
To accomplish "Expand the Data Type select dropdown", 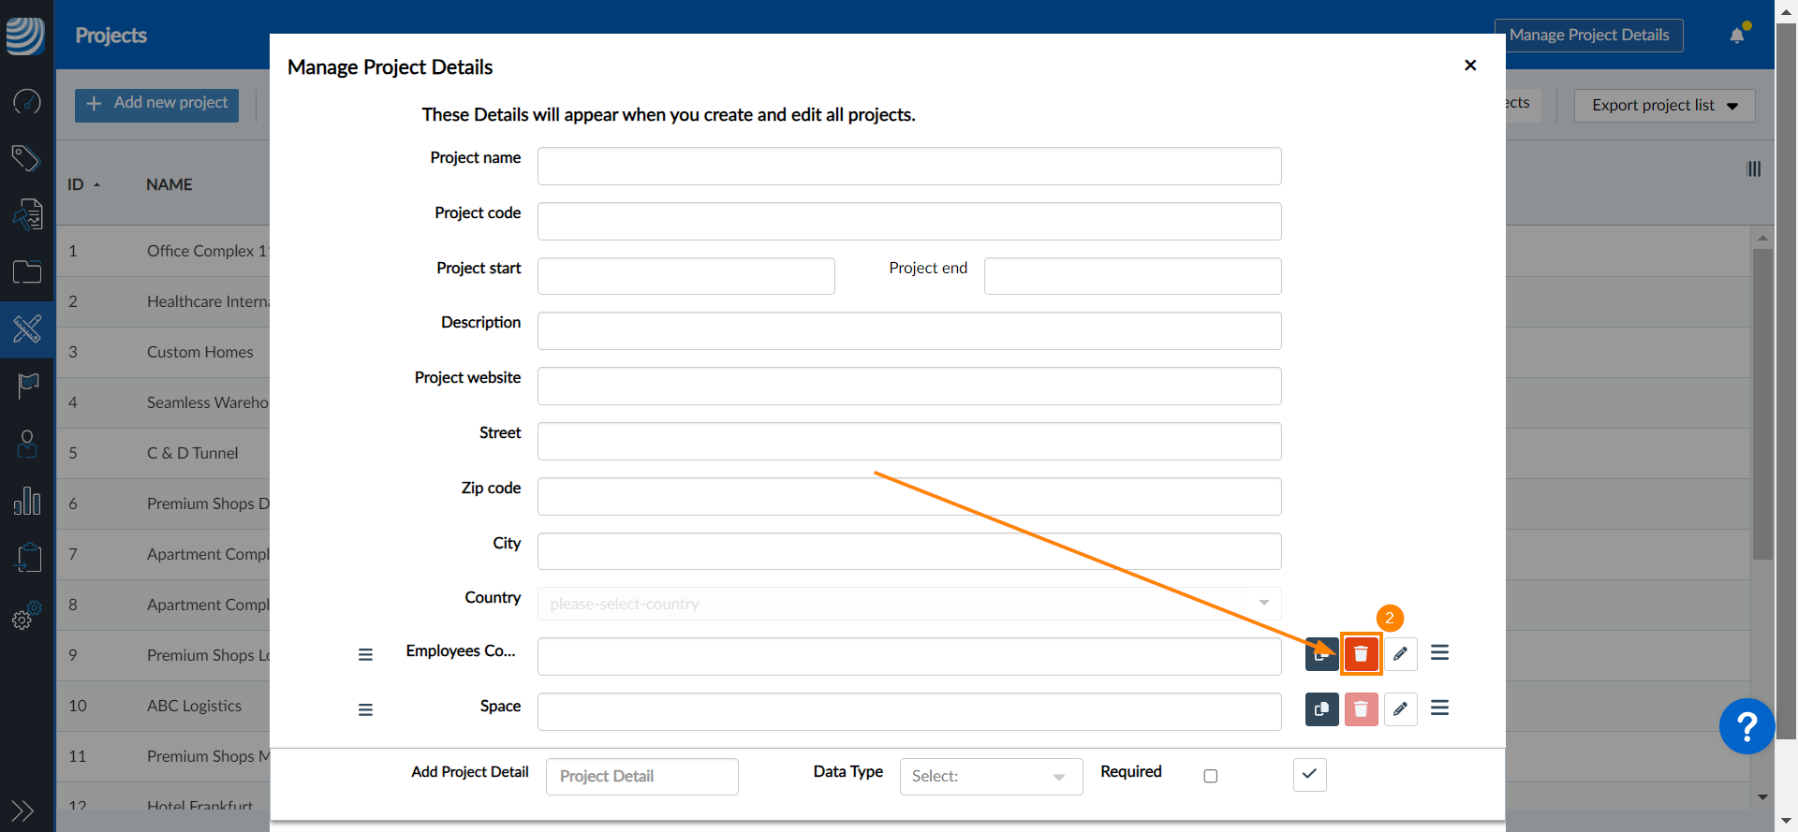I will click(x=991, y=777).
